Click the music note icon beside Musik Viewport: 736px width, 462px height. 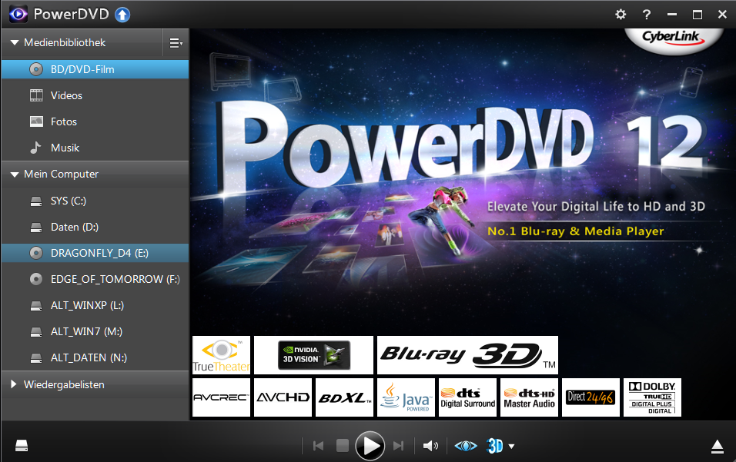coord(35,148)
